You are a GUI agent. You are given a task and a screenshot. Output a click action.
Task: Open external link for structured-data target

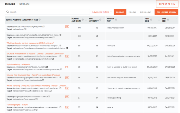tap(43, 80)
